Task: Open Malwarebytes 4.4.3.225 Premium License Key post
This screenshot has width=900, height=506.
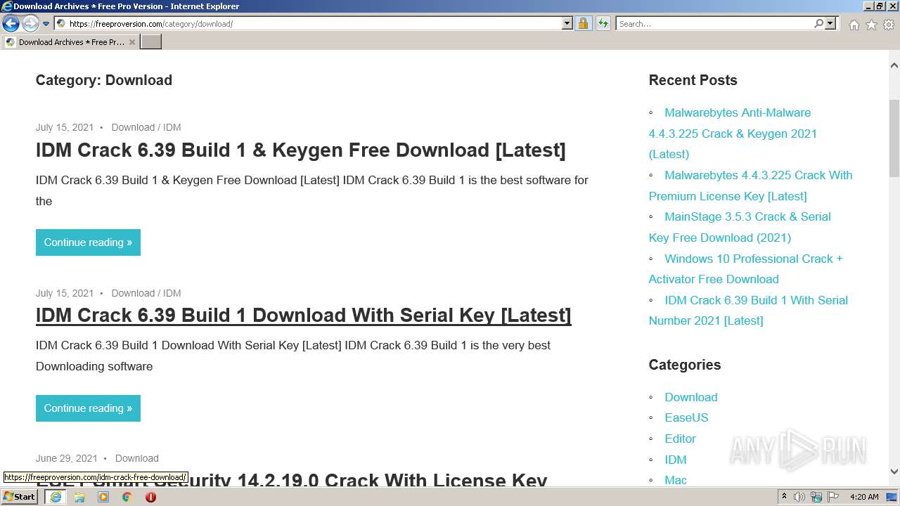Action: [x=750, y=186]
